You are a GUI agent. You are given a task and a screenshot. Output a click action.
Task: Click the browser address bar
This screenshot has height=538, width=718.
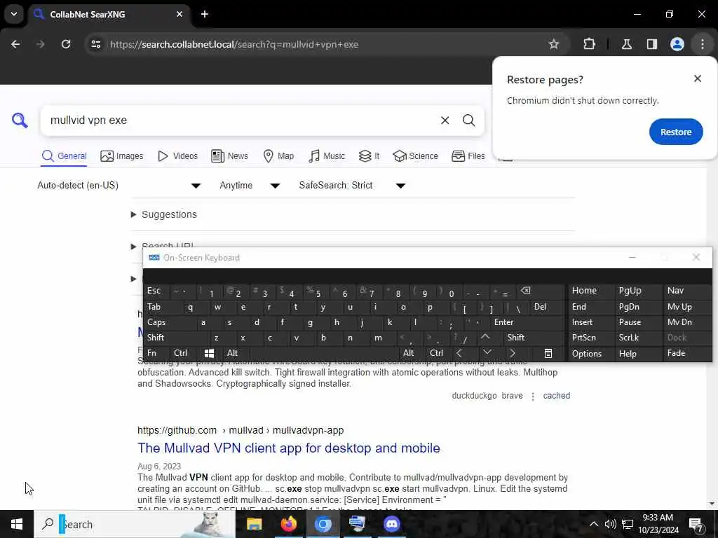point(320,44)
